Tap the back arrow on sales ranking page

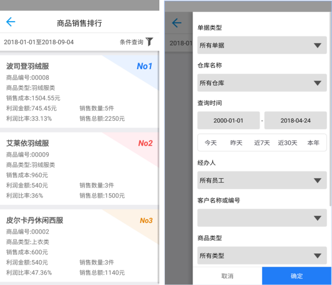pyautogui.click(x=11, y=22)
